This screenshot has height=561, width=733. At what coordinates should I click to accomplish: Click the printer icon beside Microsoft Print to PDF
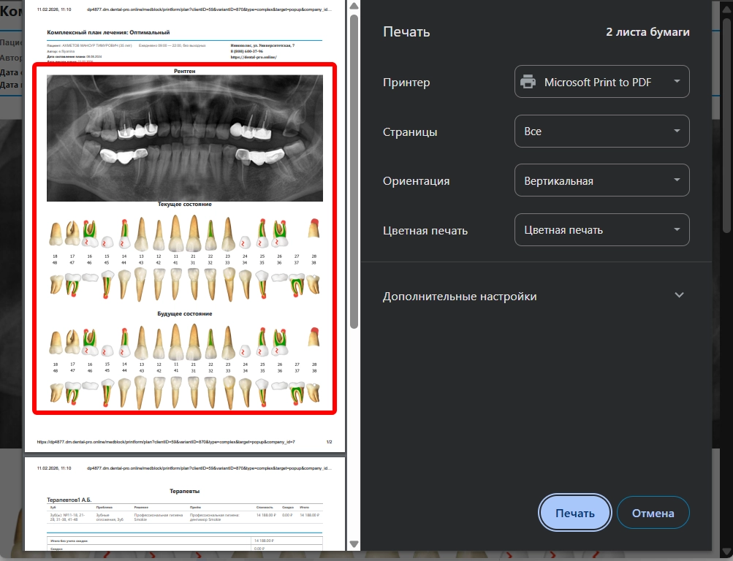(528, 83)
